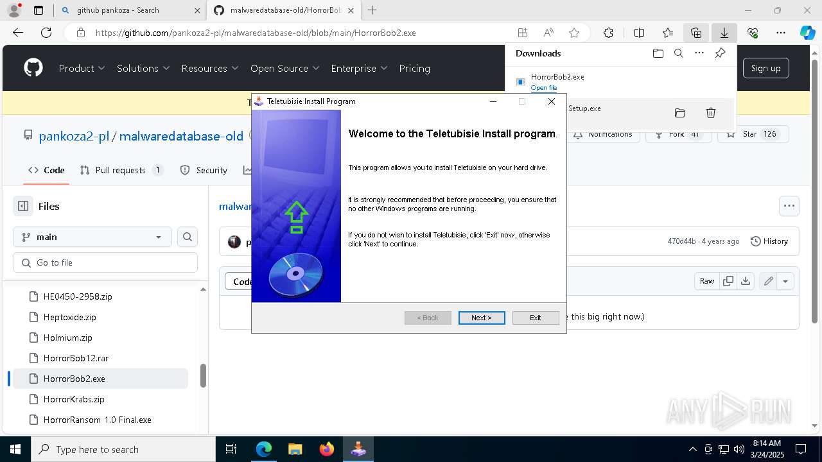
Task: Open file link under HorrorBob2.exe
Action: 544,88
